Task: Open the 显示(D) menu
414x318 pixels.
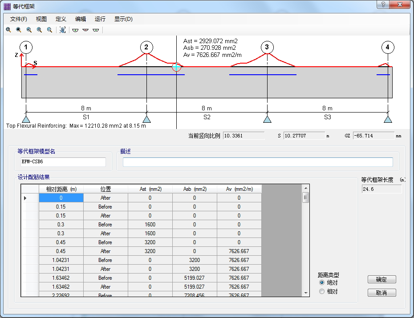Action: point(123,19)
